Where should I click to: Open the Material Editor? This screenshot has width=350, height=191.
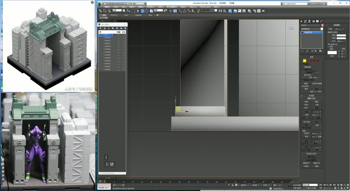[249, 11]
